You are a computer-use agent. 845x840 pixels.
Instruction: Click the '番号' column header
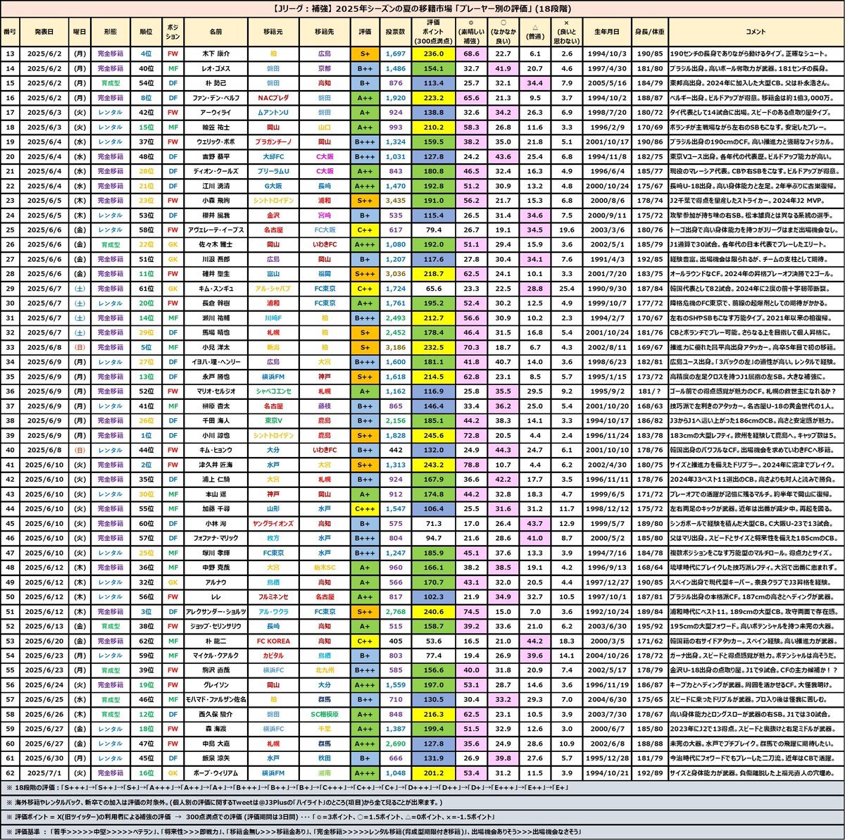point(10,32)
